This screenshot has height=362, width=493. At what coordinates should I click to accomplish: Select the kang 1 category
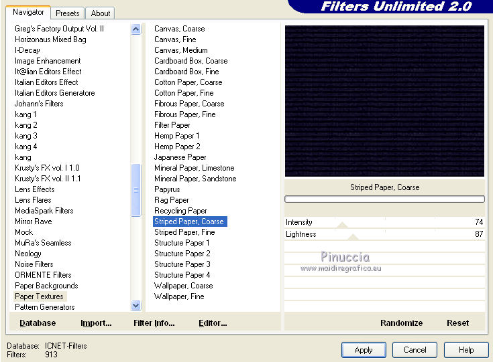pos(25,114)
